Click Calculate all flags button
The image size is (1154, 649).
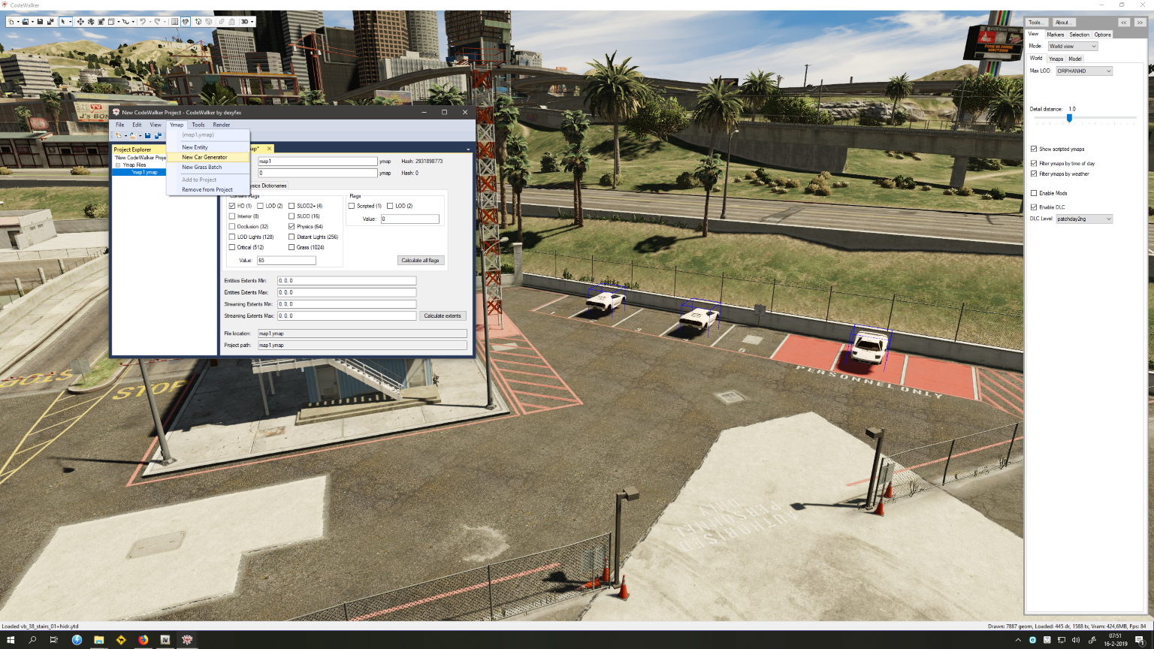(x=420, y=261)
